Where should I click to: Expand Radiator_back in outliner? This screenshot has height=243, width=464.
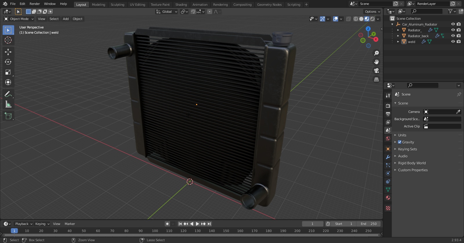pos(398,36)
